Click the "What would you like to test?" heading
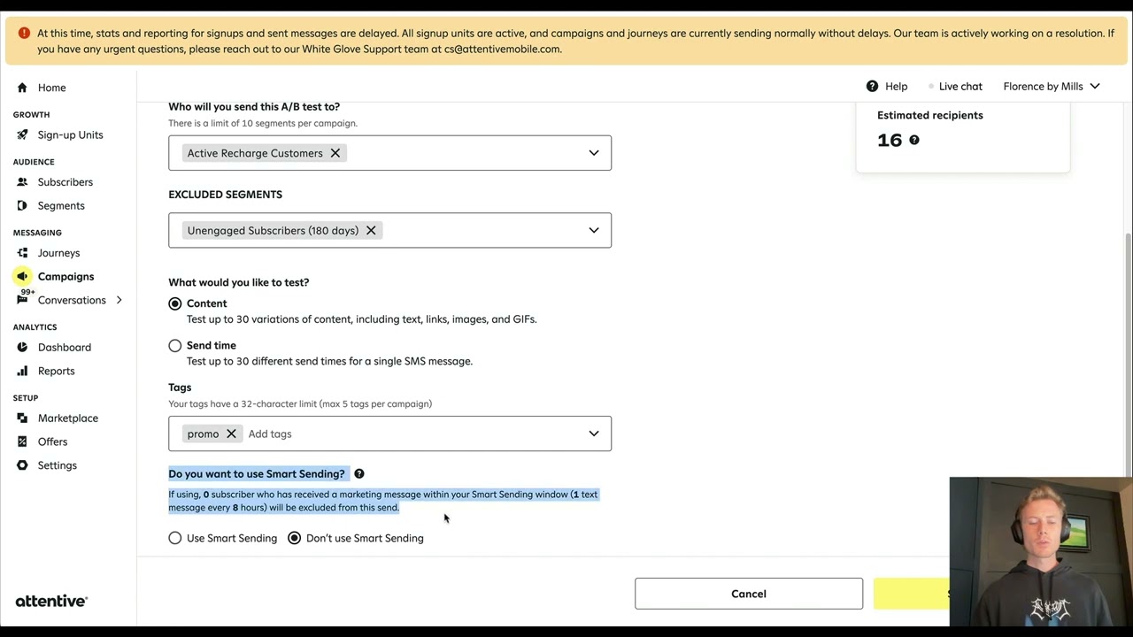Screen dimensions: 1133x637 click(x=239, y=282)
